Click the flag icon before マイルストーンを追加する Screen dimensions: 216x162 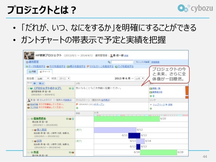[88, 67]
